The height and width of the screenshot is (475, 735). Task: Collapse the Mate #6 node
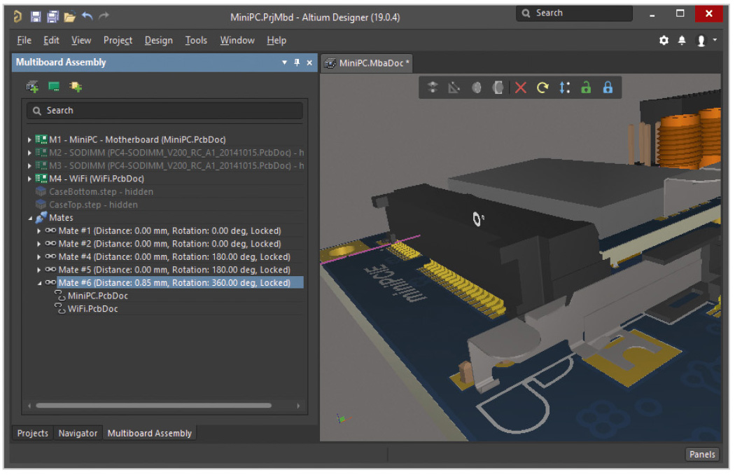(x=39, y=283)
